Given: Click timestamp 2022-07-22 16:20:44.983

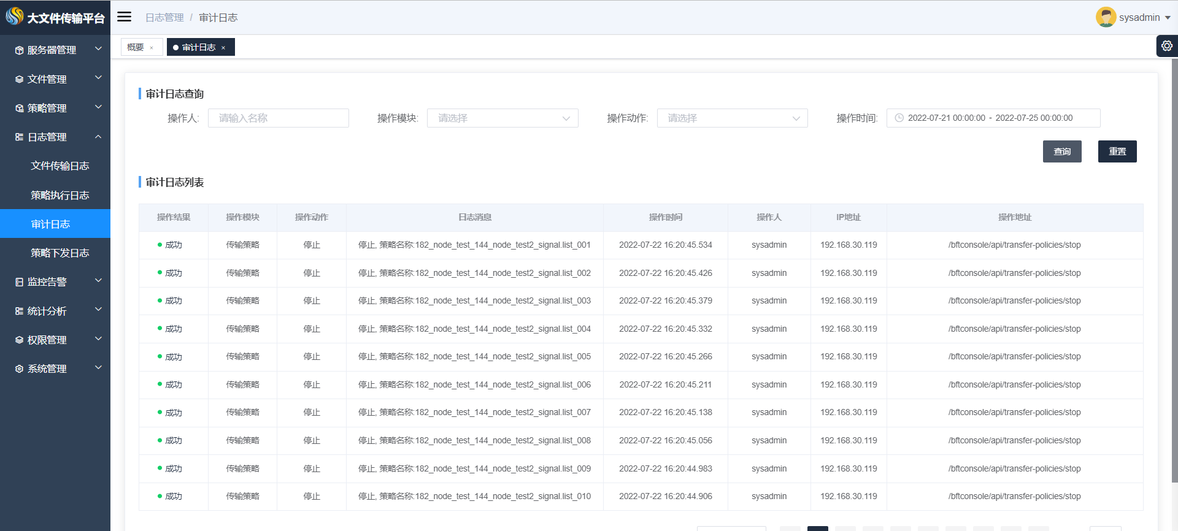Looking at the screenshot, I should pyautogui.click(x=666, y=468).
